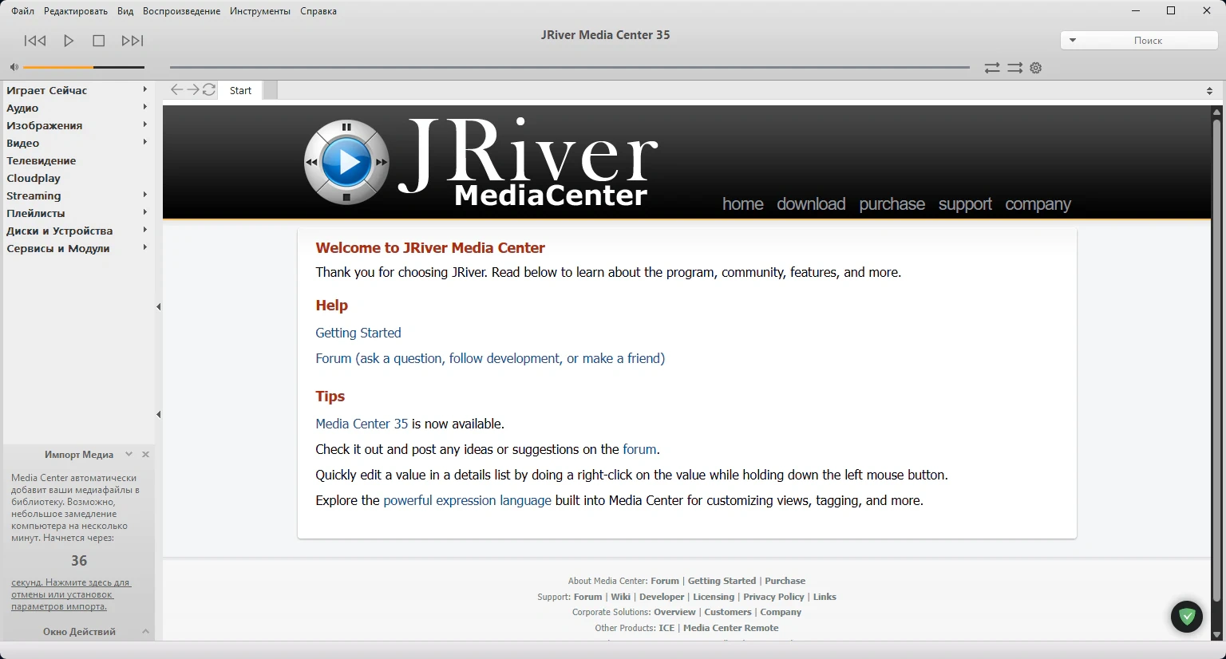Open the Media Center 35 link
This screenshot has width=1226, height=659.
tap(362, 424)
